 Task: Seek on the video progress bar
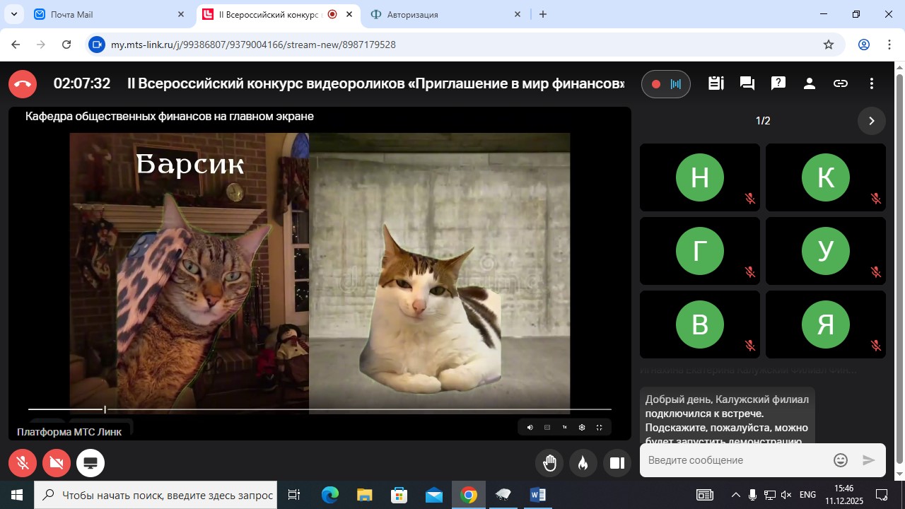click(318, 409)
